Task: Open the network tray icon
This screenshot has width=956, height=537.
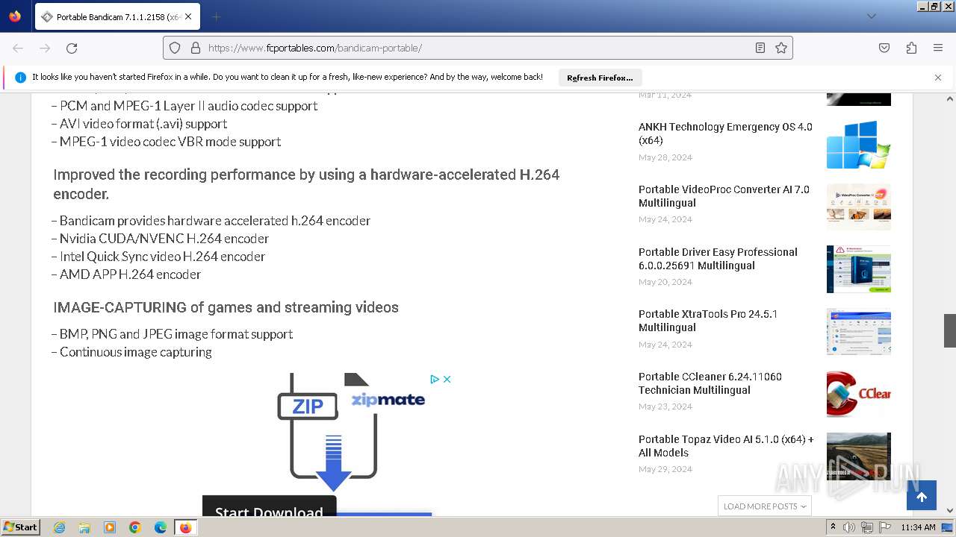Action: [x=867, y=527]
